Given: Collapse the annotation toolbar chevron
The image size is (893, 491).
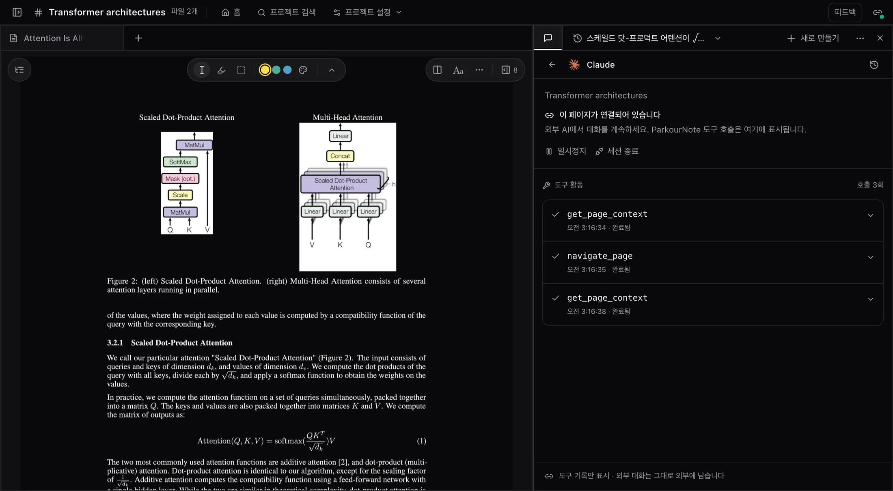Looking at the screenshot, I should point(332,70).
